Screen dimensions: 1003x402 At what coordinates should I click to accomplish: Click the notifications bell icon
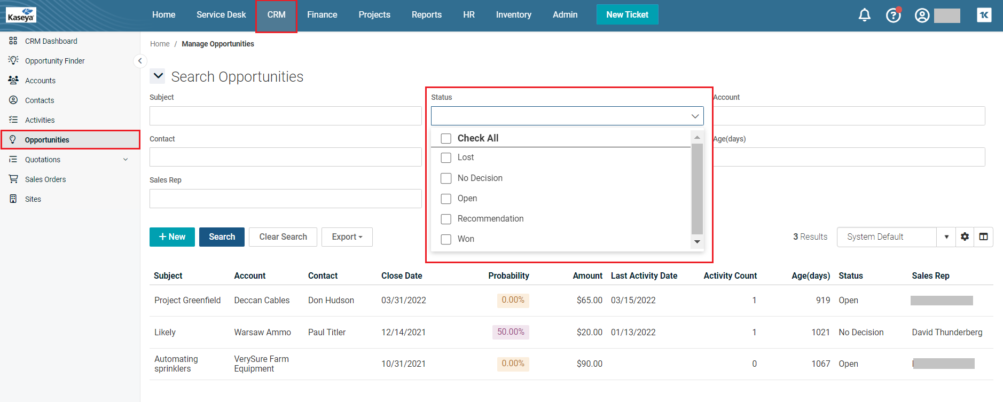pos(864,15)
